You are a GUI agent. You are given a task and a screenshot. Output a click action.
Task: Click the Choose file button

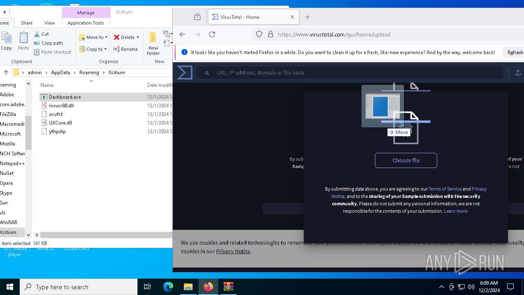coord(406,160)
